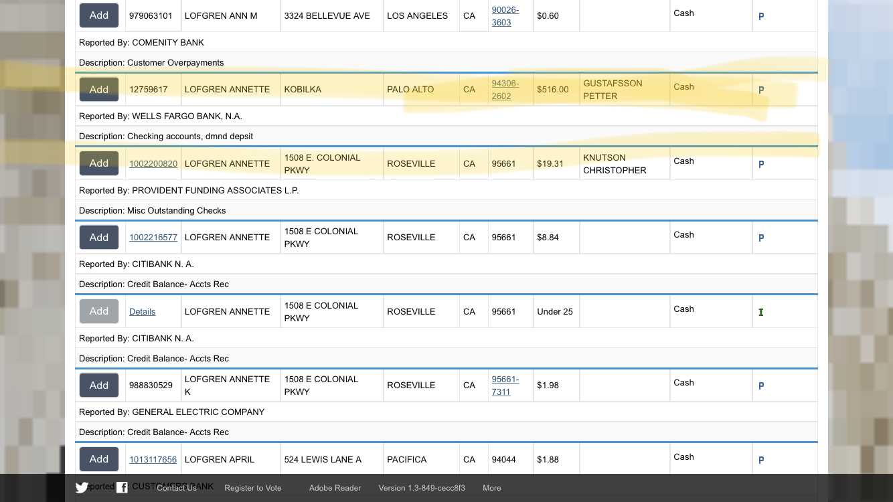The width and height of the screenshot is (893, 502).
Task: Select Reported By: COMENITY BANK line
Action: (x=141, y=42)
